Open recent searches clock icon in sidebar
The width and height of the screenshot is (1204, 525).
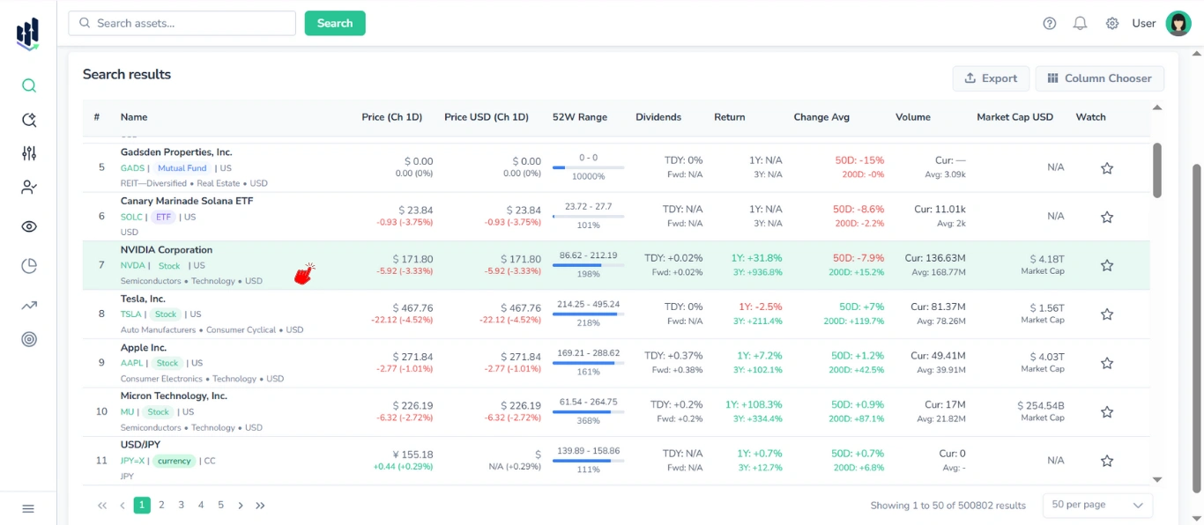coord(28,119)
